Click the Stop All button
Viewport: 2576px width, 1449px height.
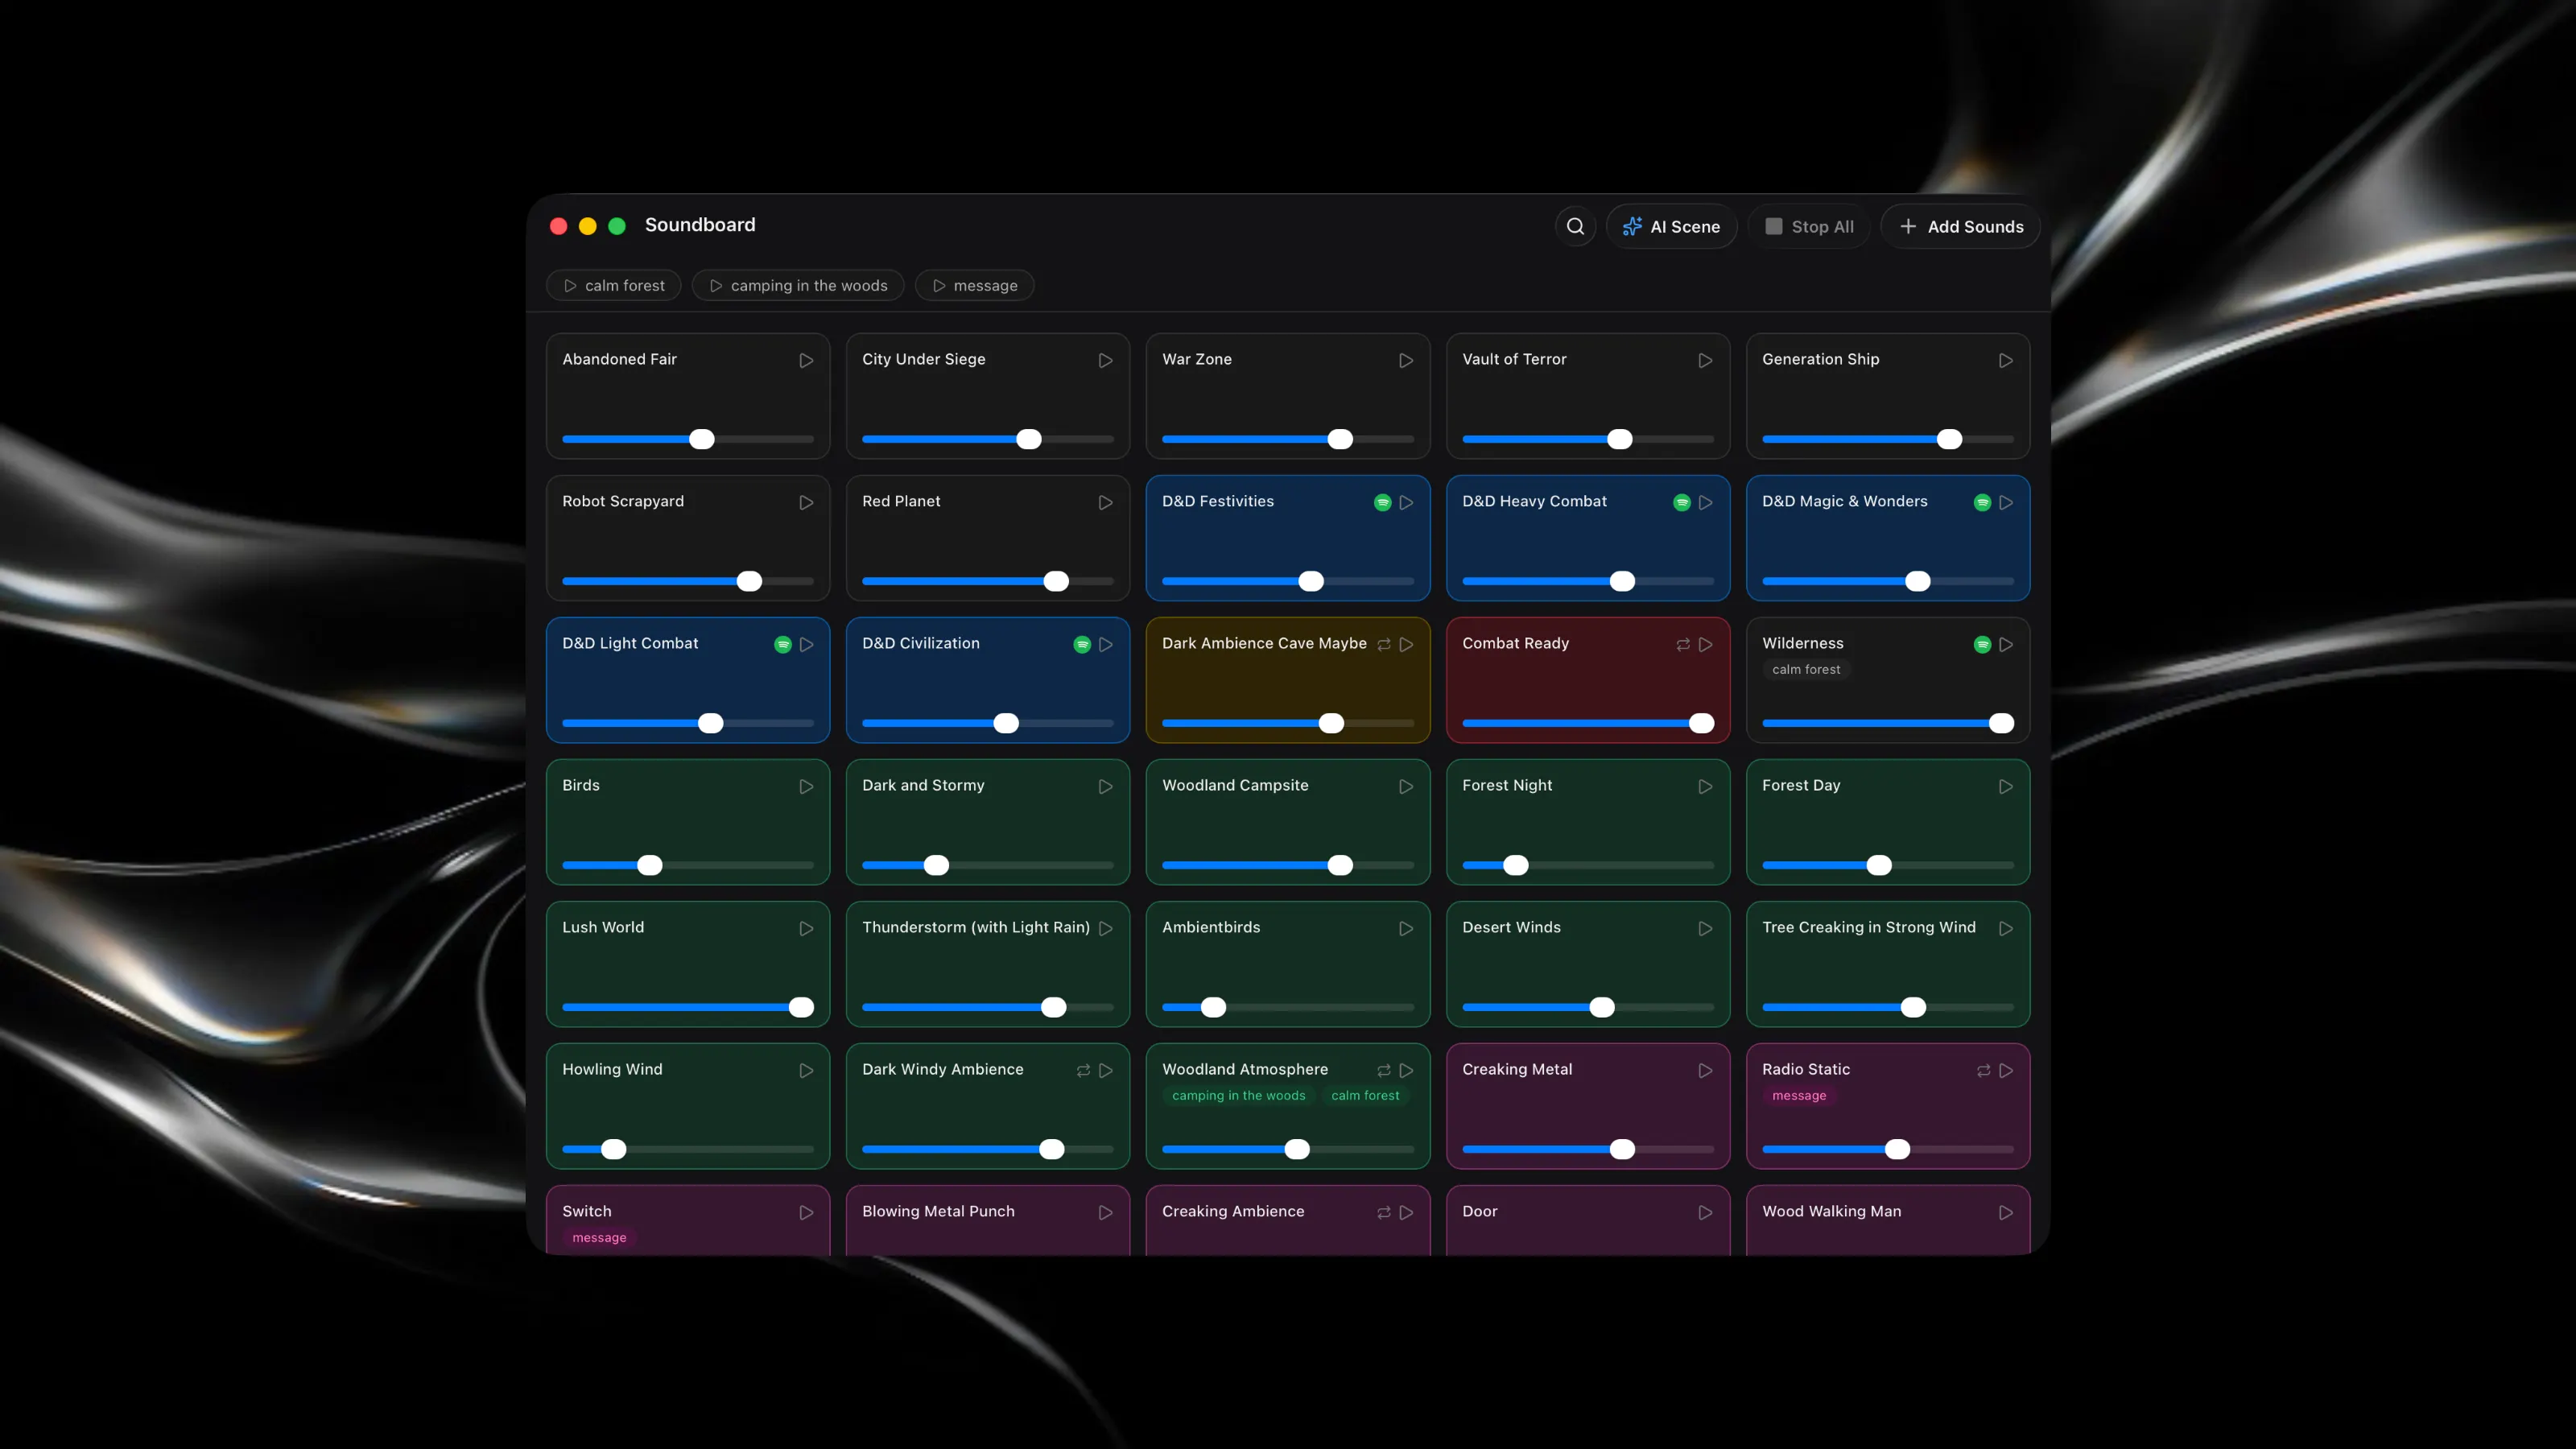(x=1809, y=226)
